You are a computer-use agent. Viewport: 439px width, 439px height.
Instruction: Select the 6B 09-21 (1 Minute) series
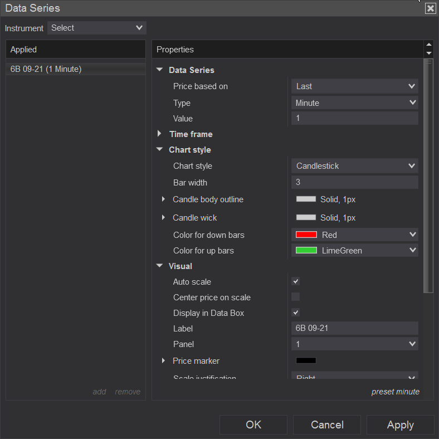pyautogui.click(x=46, y=69)
